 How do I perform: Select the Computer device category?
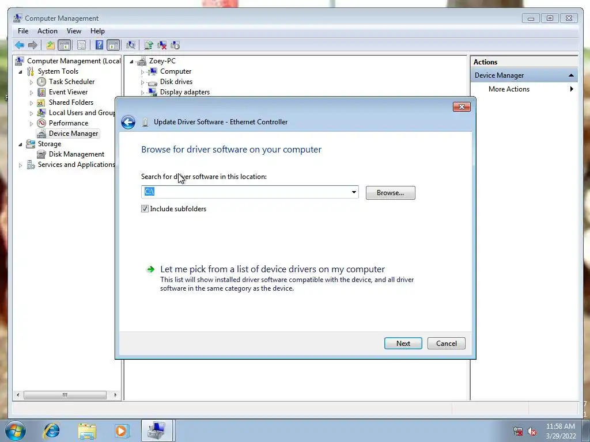[175, 71]
